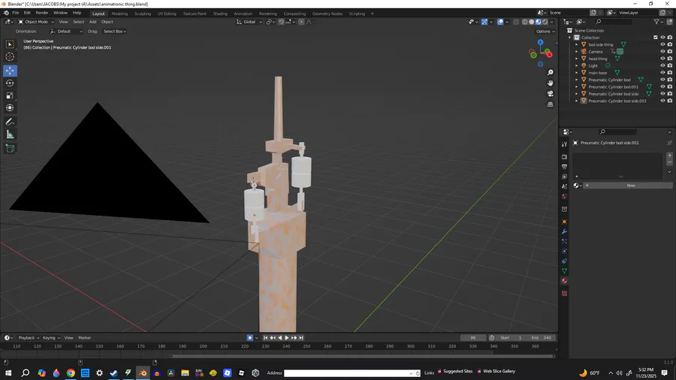This screenshot has width=676, height=380.
Task: Switch to the Geometry Nodes workspace tab
Action: [327, 14]
